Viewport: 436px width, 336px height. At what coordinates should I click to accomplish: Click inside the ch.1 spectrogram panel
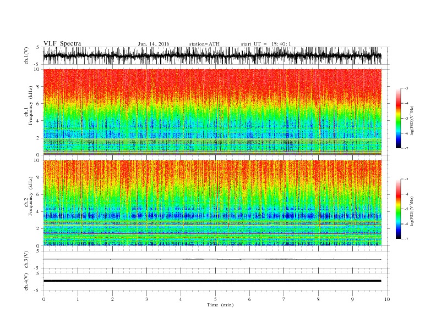tap(212, 112)
